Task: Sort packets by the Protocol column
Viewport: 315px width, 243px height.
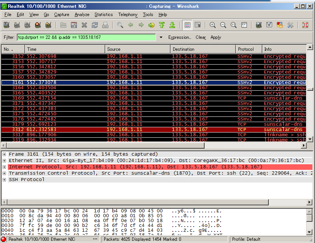Action: (x=249, y=49)
